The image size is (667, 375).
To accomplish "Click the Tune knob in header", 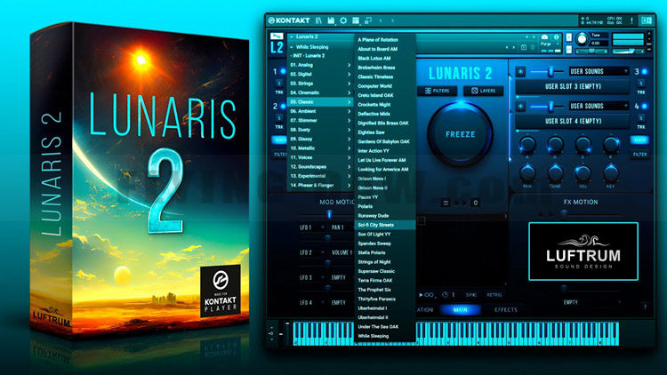I will (x=582, y=39).
